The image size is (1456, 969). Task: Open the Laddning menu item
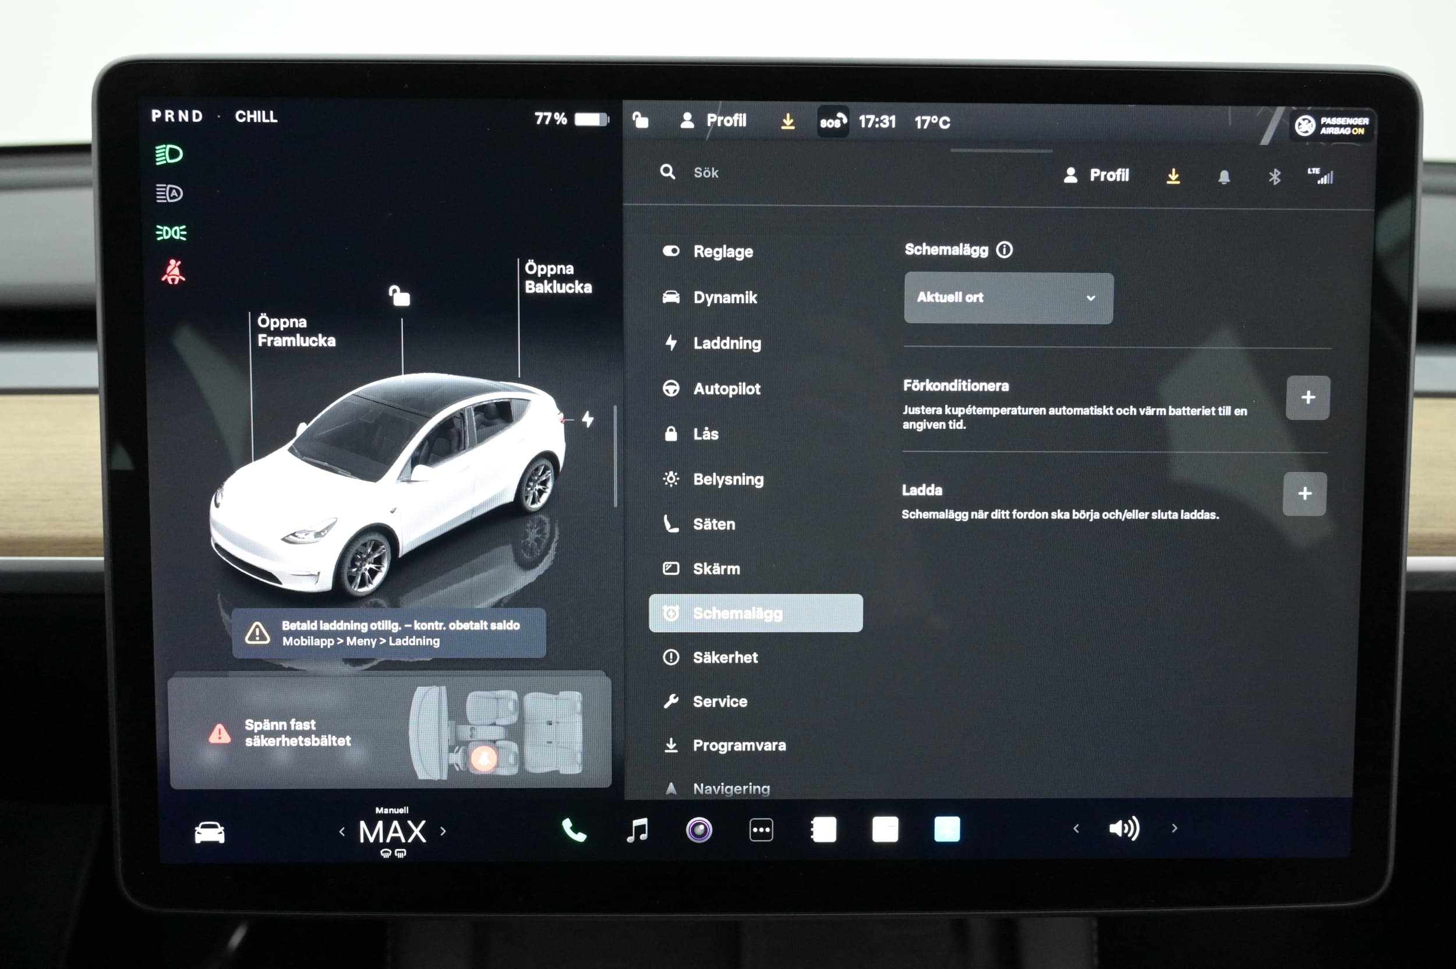pos(726,343)
